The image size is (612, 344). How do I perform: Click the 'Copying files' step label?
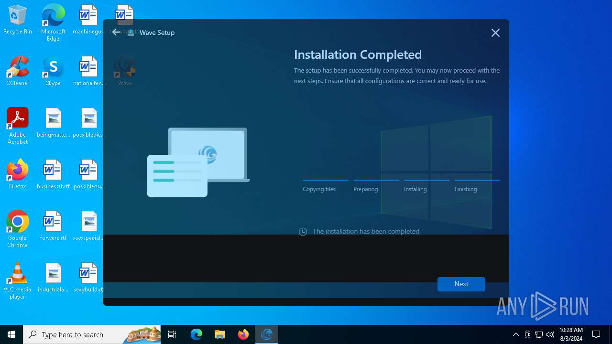319,189
